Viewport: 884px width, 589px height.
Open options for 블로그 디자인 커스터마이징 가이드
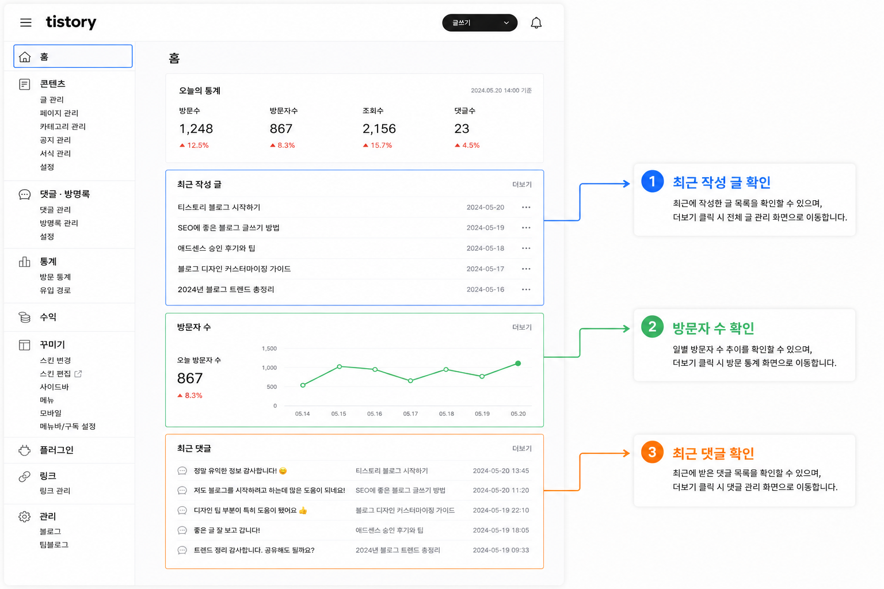(x=526, y=269)
